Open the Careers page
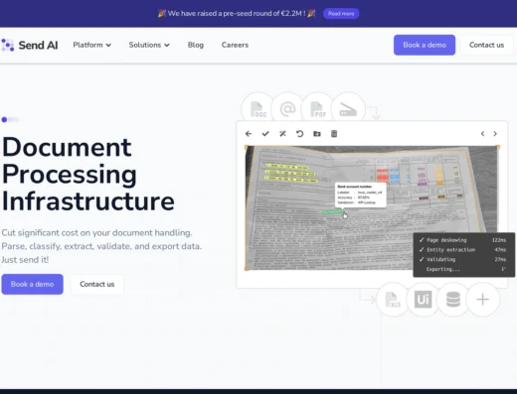 click(x=235, y=45)
